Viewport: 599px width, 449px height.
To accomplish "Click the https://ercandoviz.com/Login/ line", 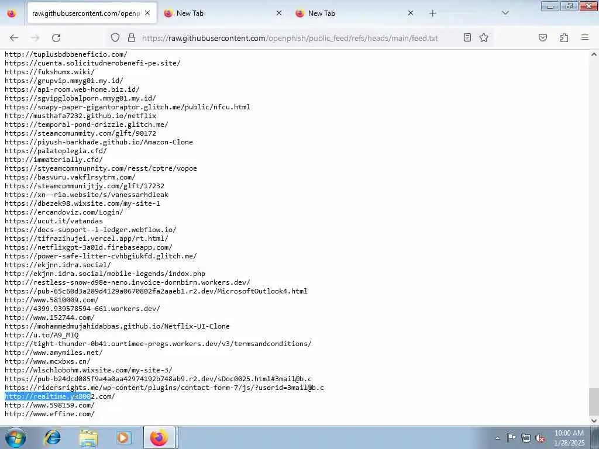I will 64,212.
